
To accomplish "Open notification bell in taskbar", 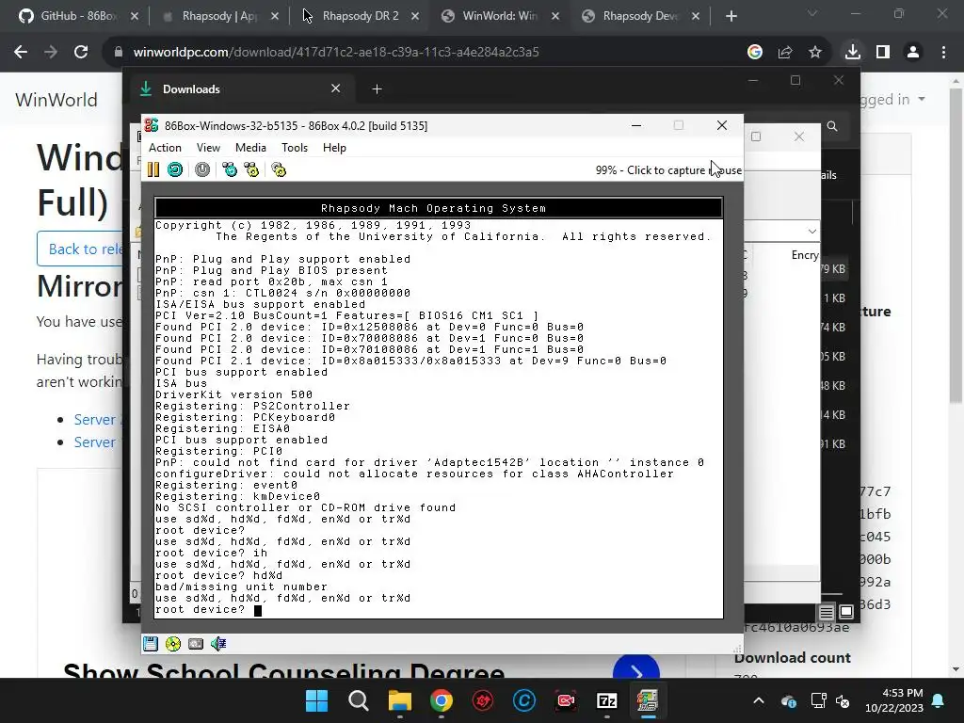I will tap(939, 700).
